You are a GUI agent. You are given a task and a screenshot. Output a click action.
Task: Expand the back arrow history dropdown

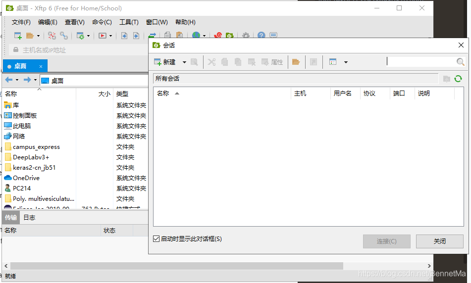(17, 80)
